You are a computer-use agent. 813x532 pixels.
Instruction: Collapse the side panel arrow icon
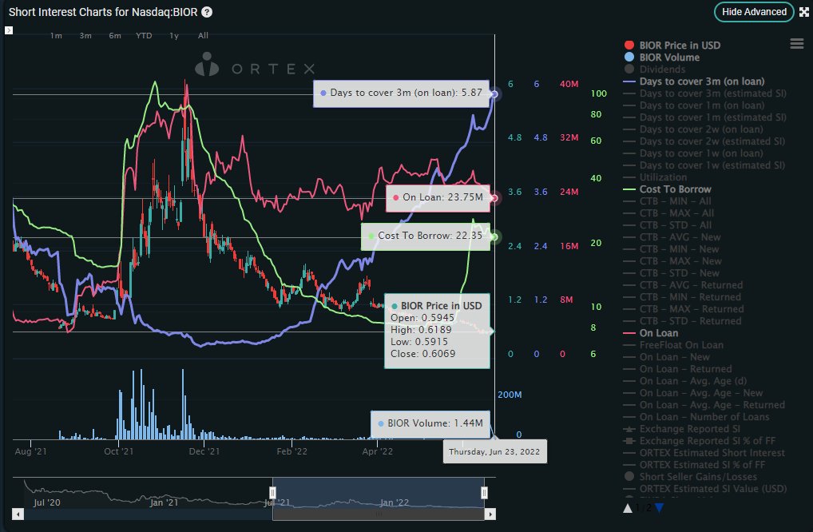pyautogui.click(x=8, y=30)
